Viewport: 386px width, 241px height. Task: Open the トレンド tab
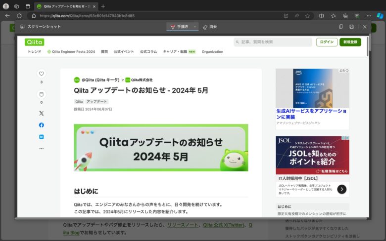35,51
